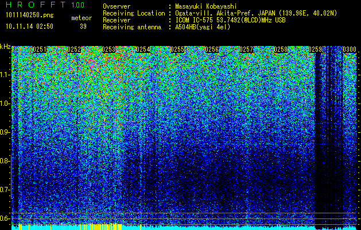Screen dimensions: 361x230
Task: Click the 0255 time marker label
Action: (x=177, y=49)
